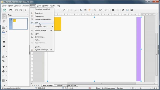Select the Ellipse drawing tool
The image size is (160, 90).
coord(4,46)
